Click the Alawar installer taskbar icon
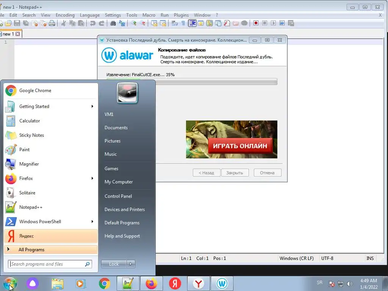Viewport: 388px width, 291px height. pyautogui.click(x=222, y=283)
